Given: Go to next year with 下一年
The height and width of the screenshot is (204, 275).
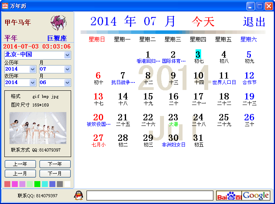Looking at the screenshot, I should [x=55, y=164].
